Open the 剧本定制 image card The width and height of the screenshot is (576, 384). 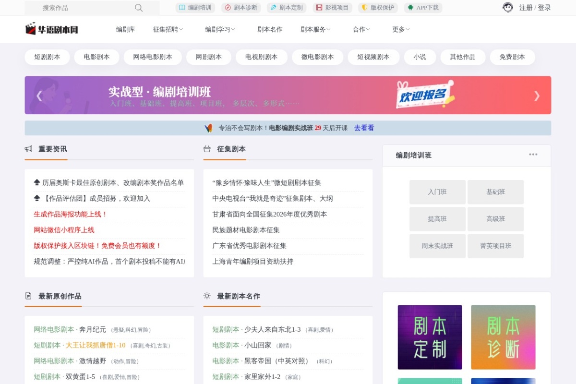point(430,337)
